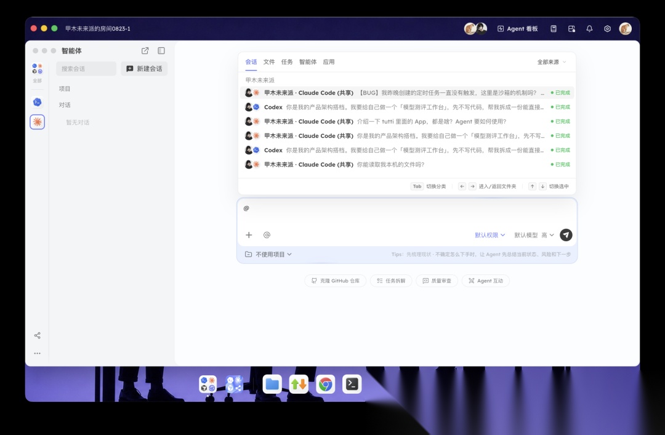Open the first agents app in dock
The image size is (665, 435).
[208, 384]
